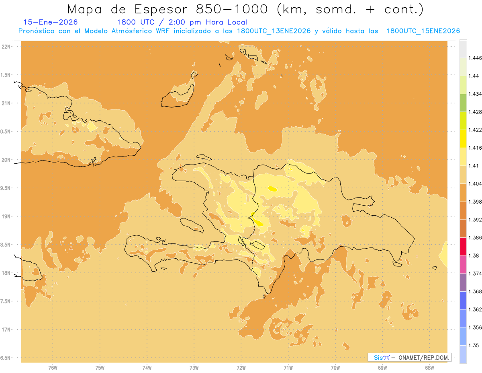Click the colorbar value 1.398
This screenshot has height=373, width=482.
coord(476,202)
